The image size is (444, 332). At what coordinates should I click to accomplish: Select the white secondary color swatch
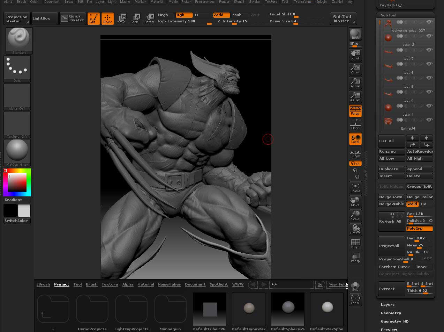[x=24, y=210]
